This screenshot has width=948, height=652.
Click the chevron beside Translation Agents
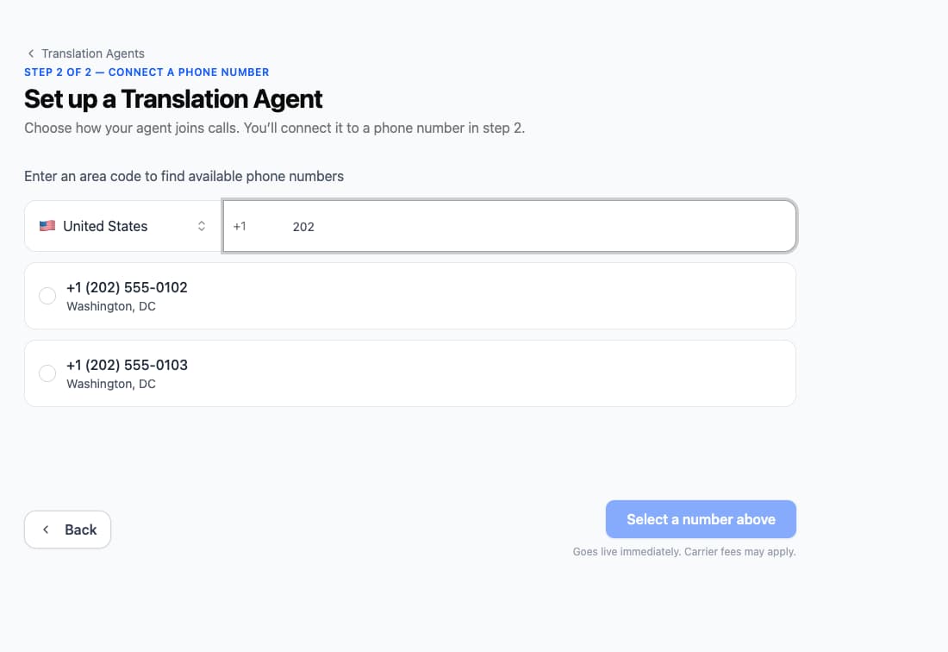31,53
